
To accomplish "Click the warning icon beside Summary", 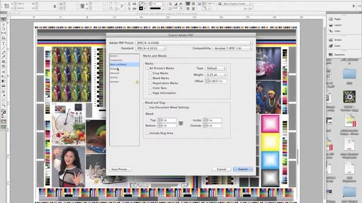I will tap(137, 82).
